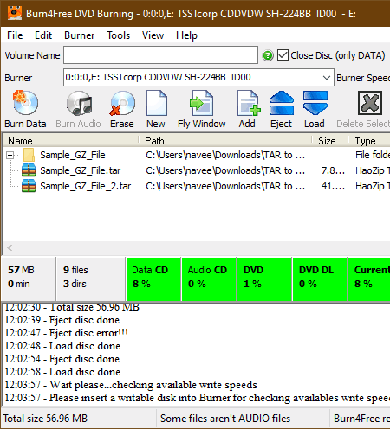Open the Edit menu
The height and width of the screenshot is (429, 390).
pos(43,35)
